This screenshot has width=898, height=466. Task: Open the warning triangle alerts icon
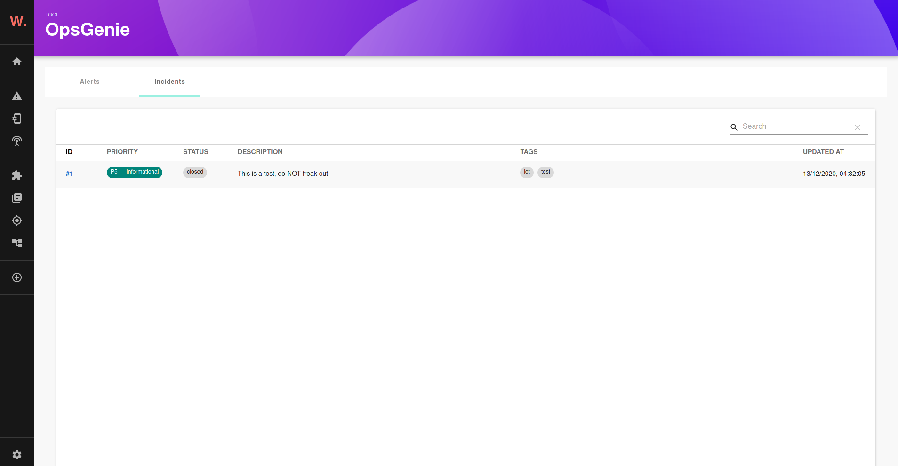coord(17,96)
